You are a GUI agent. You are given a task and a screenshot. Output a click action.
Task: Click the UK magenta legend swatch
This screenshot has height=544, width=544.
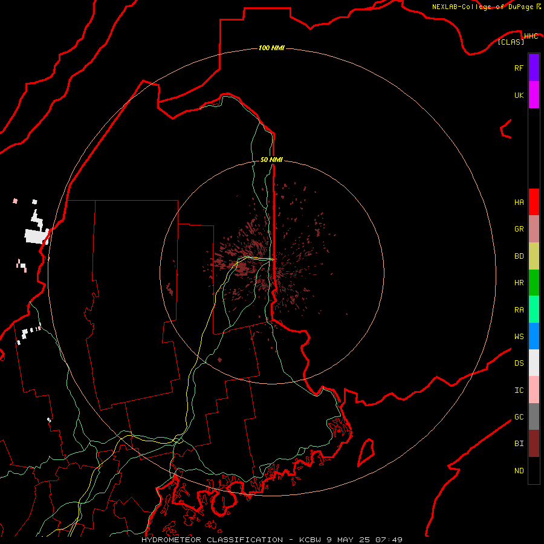[534, 95]
